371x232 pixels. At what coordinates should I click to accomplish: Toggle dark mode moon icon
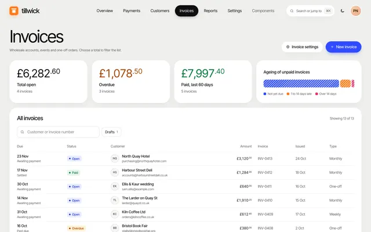point(343,10)
